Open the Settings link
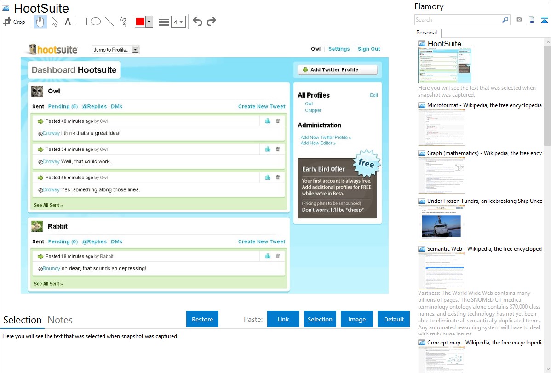 click(x=339, y=49)
